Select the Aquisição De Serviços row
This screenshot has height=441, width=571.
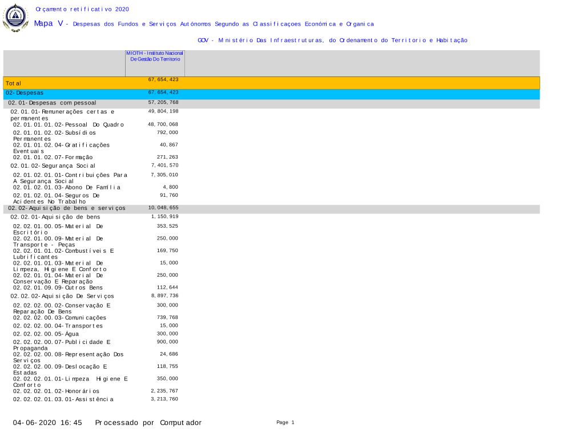[62, 297]
